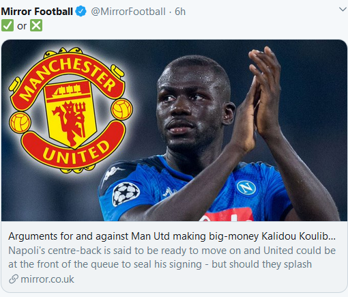Viewport: 348px width, 297px height.
Task: Open the Arguments for and against headline
Action: pos(172,236)
